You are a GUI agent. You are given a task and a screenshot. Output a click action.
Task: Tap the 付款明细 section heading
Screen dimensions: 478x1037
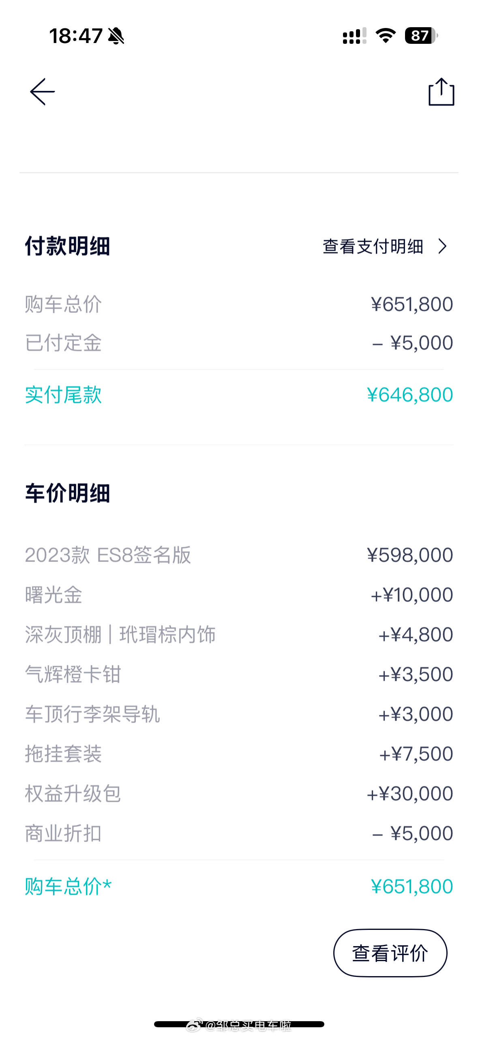point(67,246)
